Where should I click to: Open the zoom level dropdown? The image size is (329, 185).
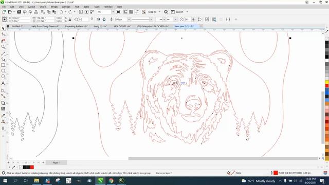[113, 12]
